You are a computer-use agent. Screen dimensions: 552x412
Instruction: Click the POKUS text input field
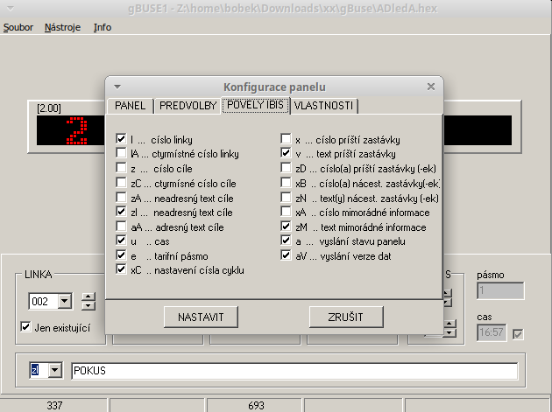point(294,371)
